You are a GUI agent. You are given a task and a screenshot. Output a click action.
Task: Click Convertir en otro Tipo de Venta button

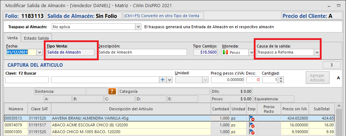tap(163, 16)
